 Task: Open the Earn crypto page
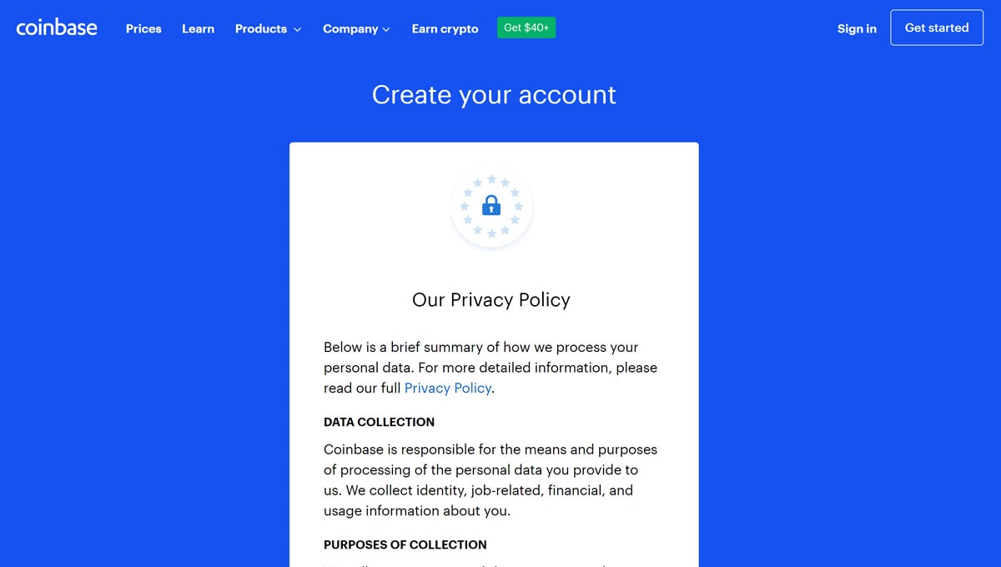[x=445, y=28]
